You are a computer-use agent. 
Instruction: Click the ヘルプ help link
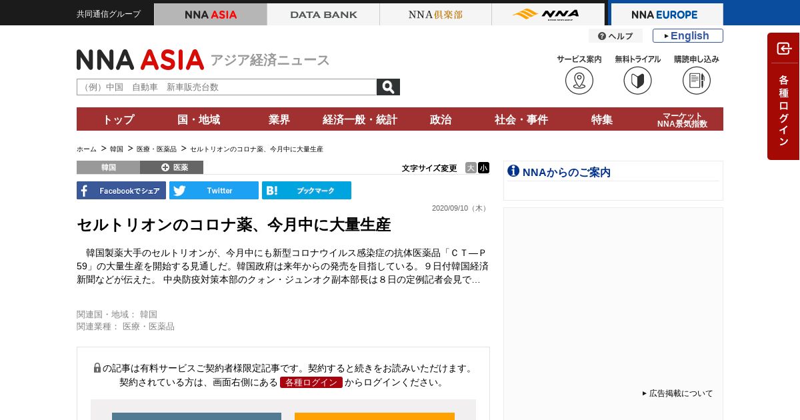615,36
